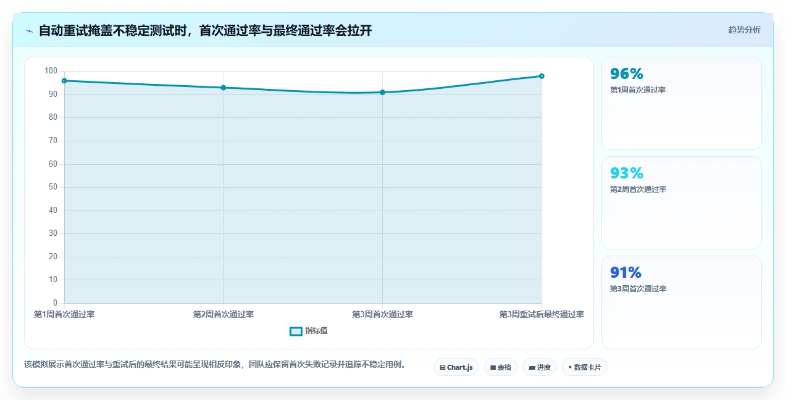
Task: Click the 96% value text
Action: tap(627, 73)
